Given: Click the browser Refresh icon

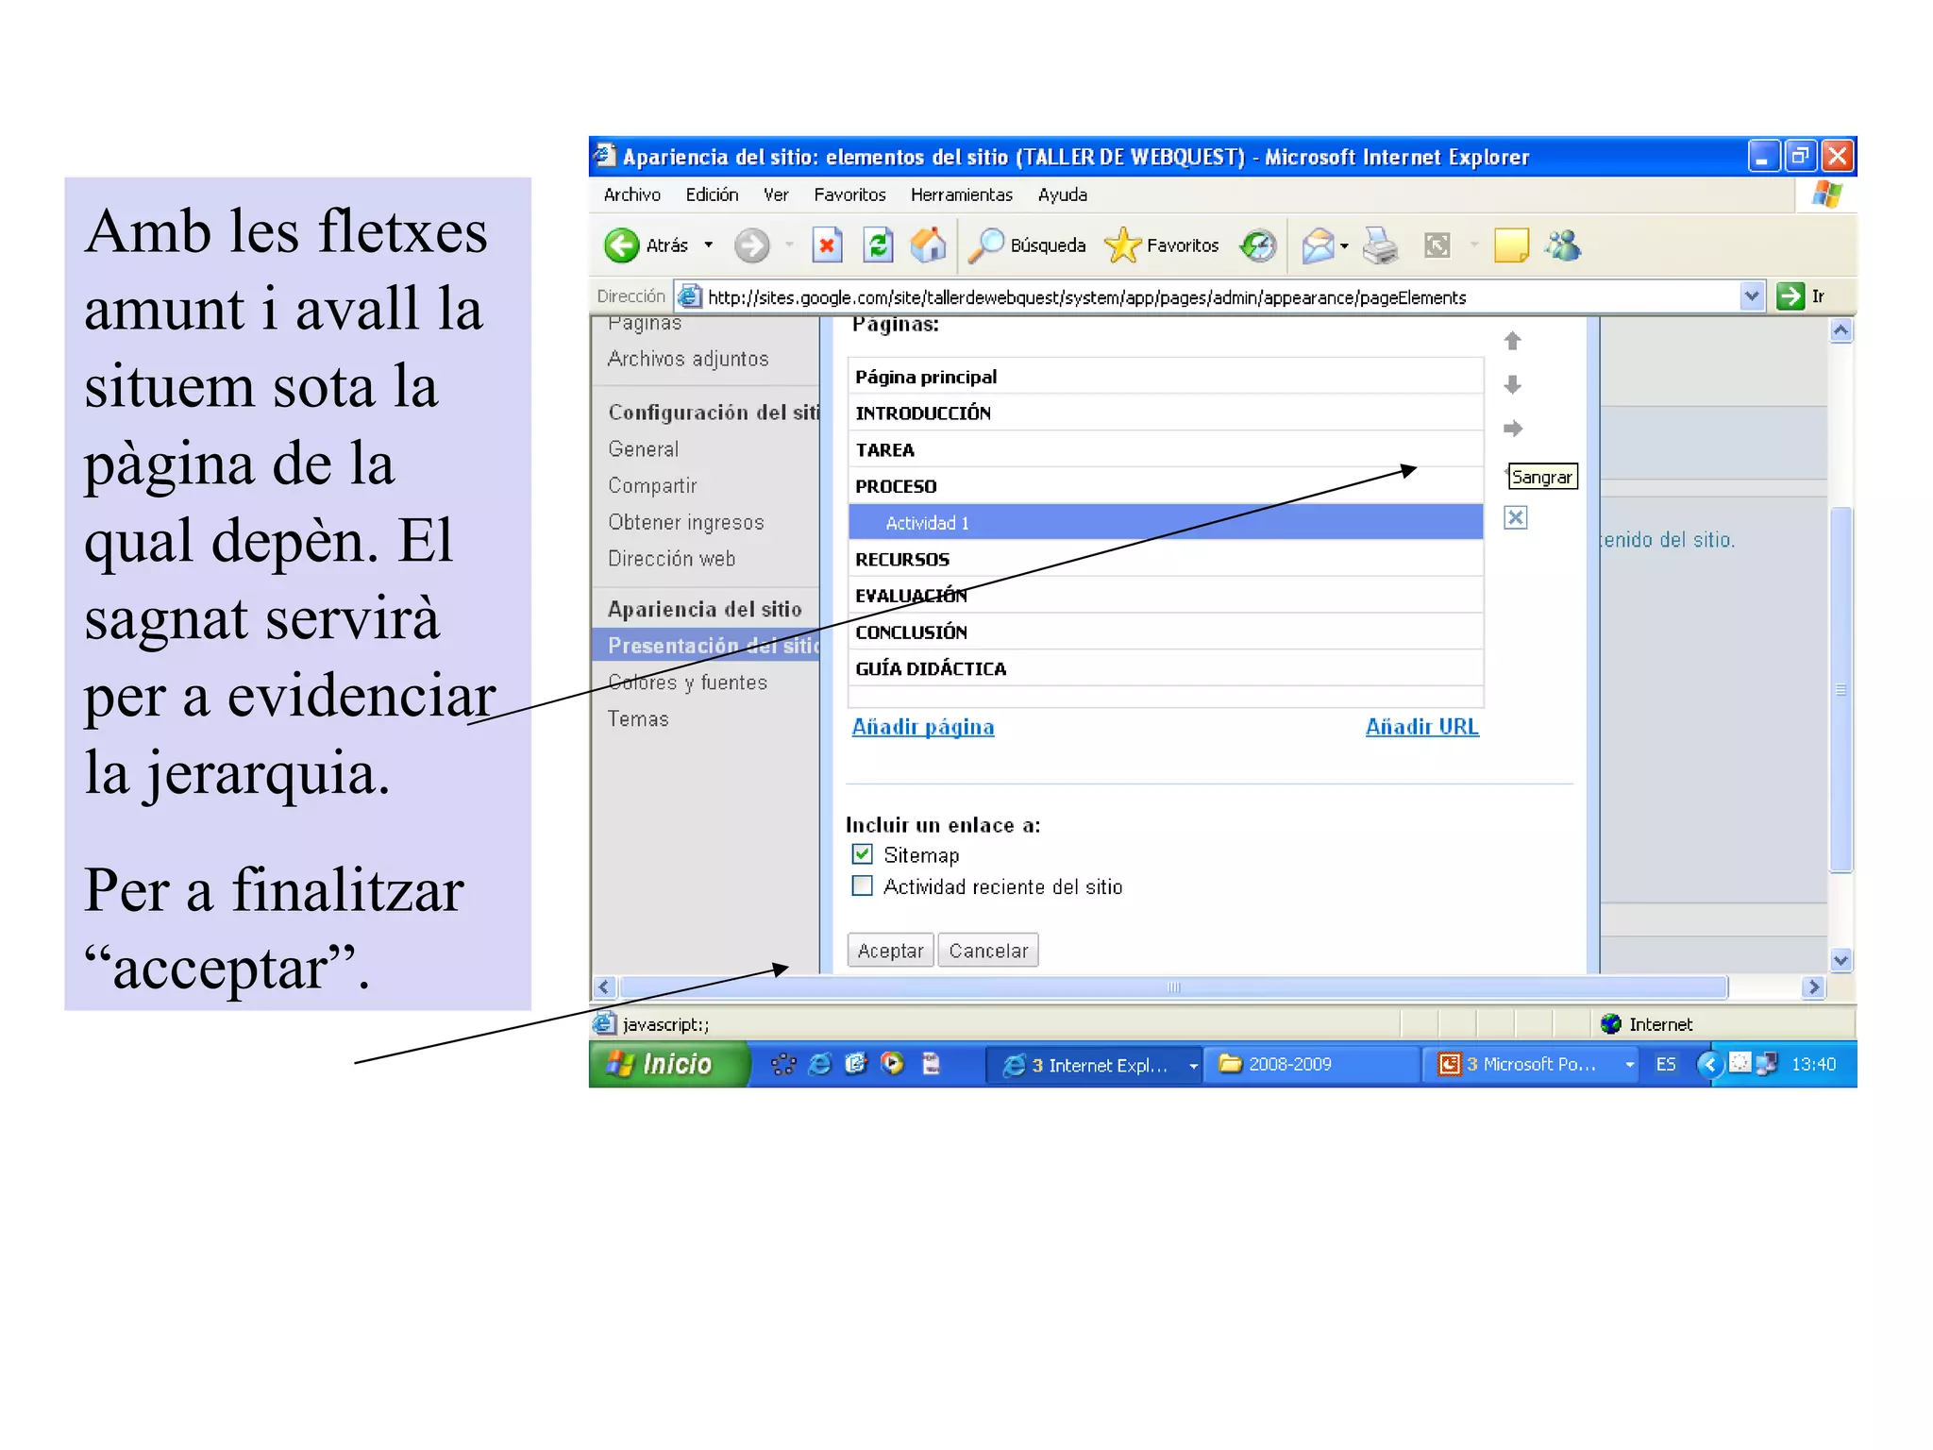Looking at the screenshot, I should click(878, 245).
